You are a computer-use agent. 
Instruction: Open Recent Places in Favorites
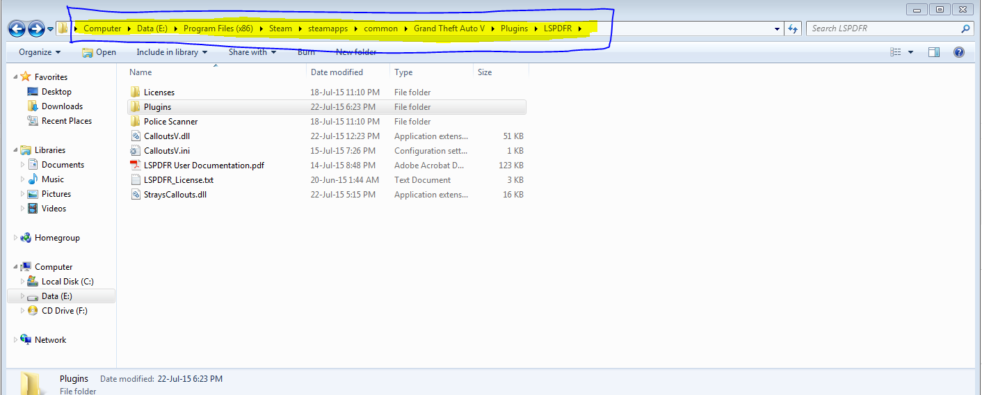[x=67, y=121]
